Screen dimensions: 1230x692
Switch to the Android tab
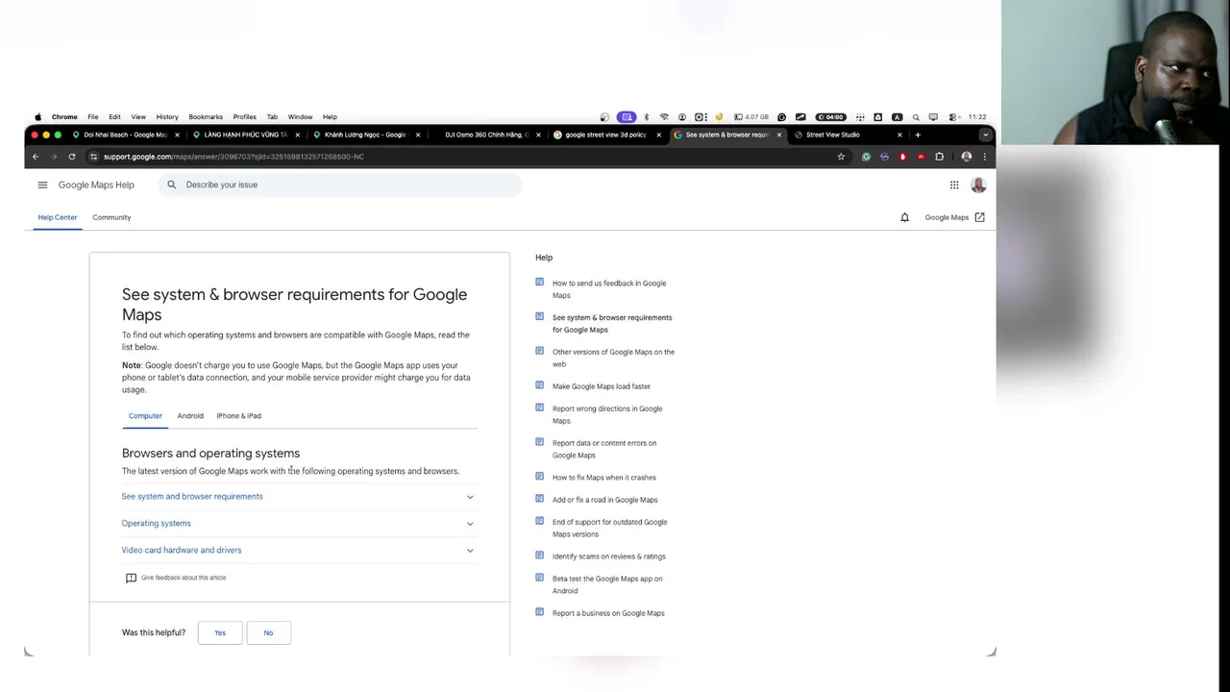190,416
